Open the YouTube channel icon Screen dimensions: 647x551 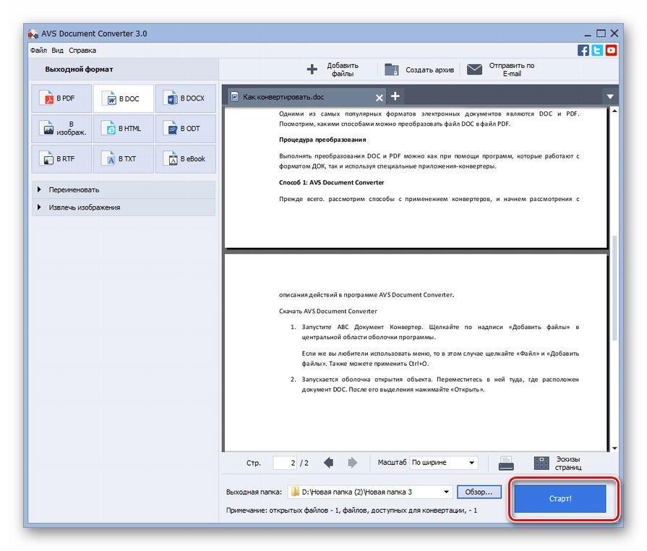click(x=611, y=51)
